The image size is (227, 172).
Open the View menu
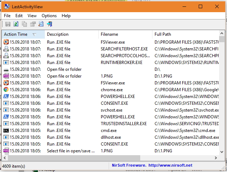[x=32, y=16]
